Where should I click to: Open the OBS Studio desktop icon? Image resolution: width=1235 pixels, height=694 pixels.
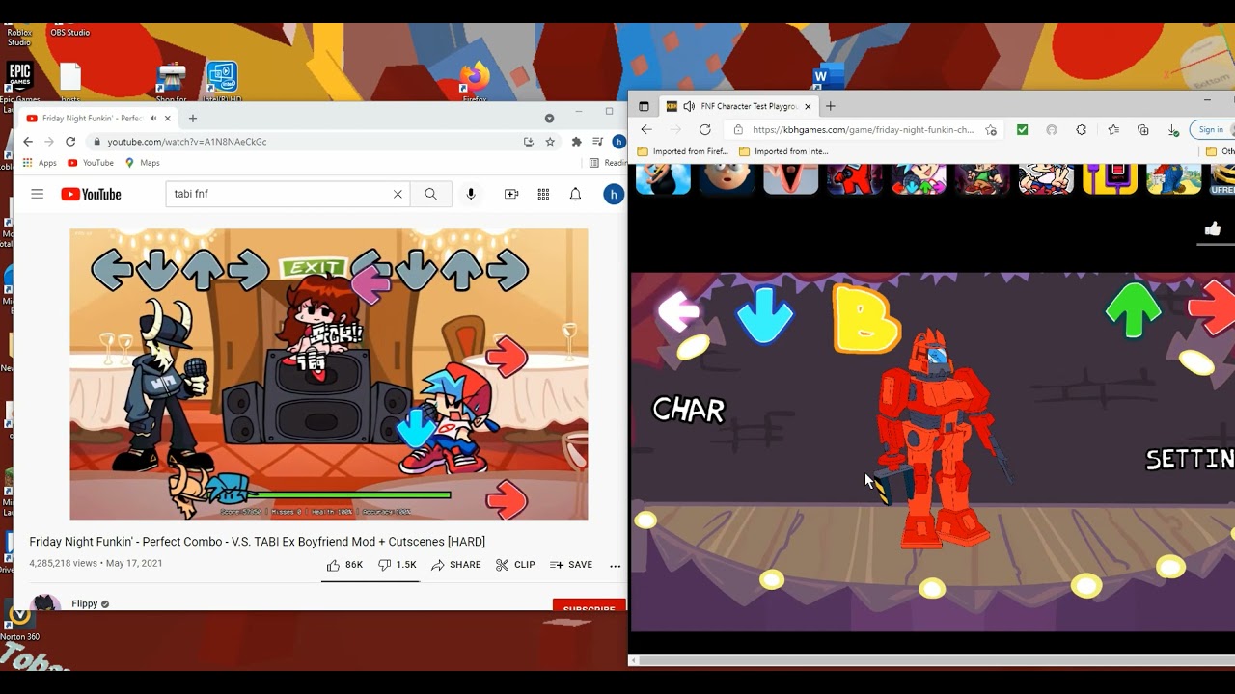[x=69, y=33]
